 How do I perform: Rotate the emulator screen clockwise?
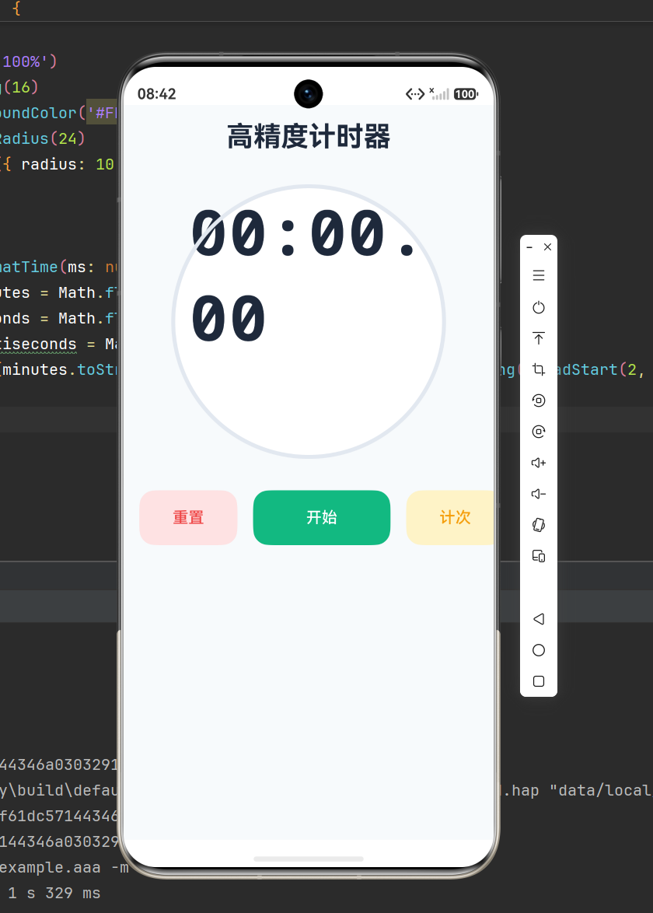[x=539, y=432]
